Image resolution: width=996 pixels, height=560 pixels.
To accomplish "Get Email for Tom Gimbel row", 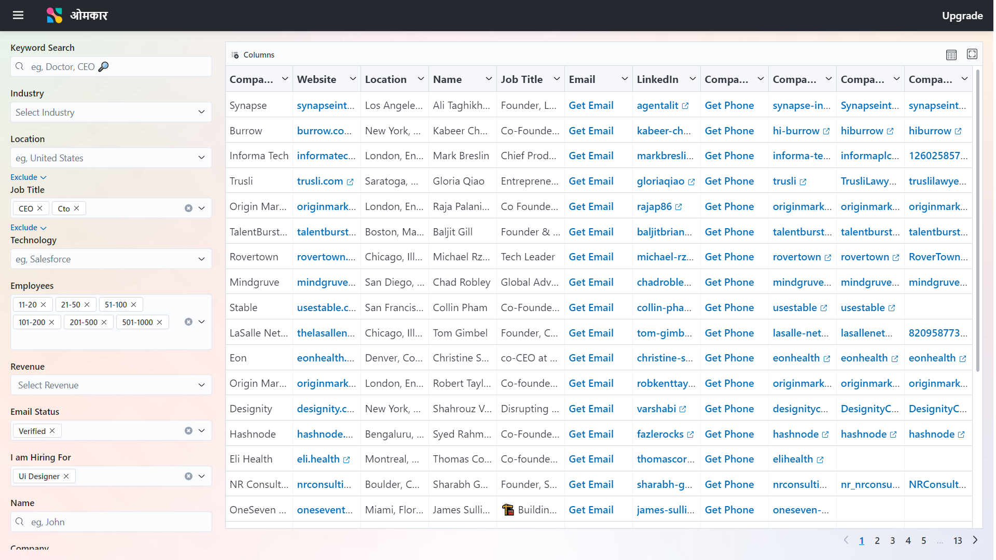I will pyautogui.click(x=591, y=333).
